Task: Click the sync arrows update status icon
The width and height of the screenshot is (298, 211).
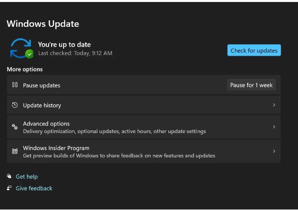Action: pyautogui.click(x=20, y=48)
